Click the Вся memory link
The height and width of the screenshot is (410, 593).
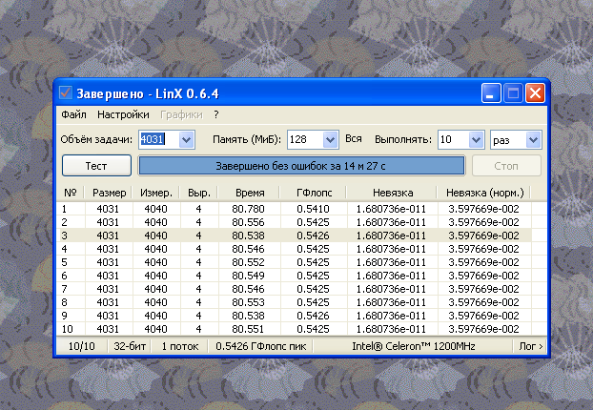click(x=354, y=139)
